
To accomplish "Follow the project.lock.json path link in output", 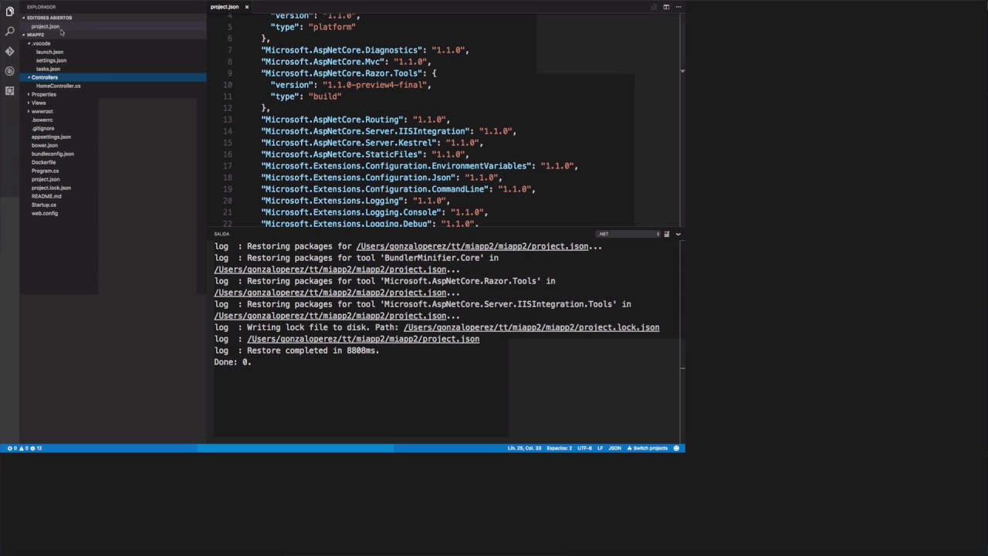I will [531, 327].
